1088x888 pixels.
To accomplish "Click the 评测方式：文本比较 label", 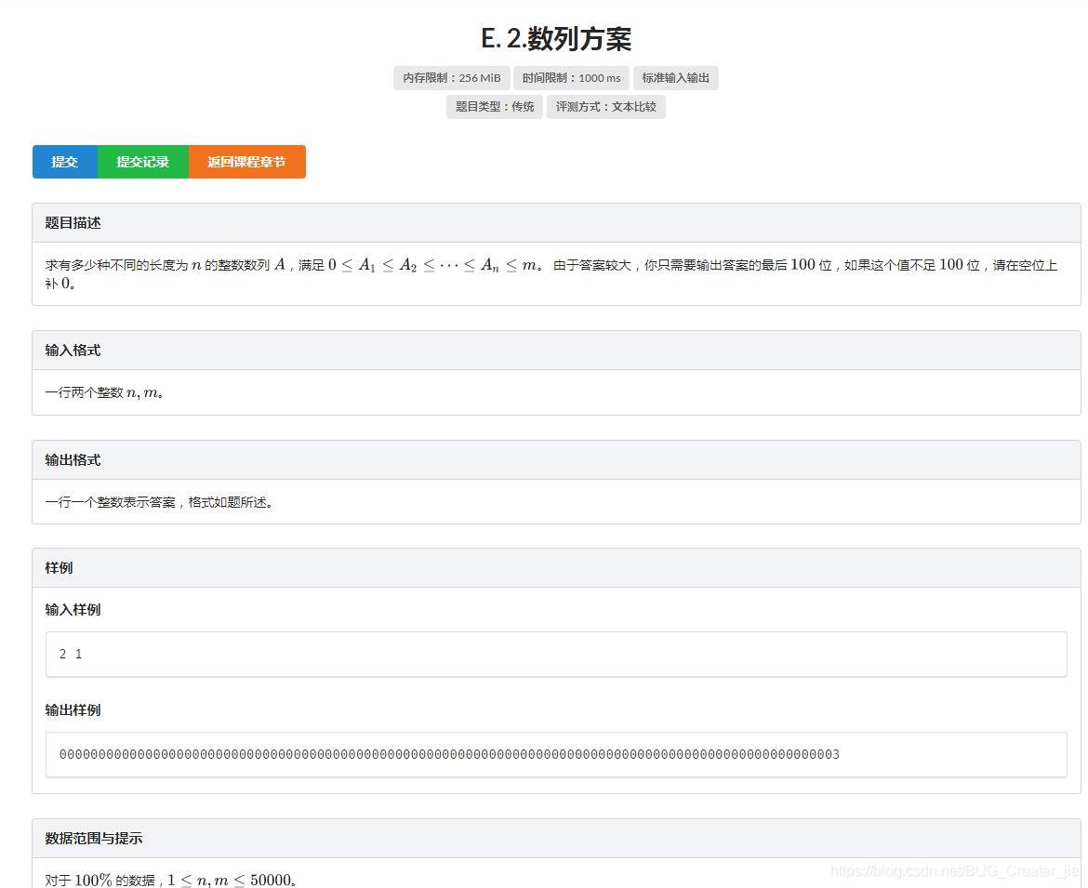I will [x=605, y=106].
